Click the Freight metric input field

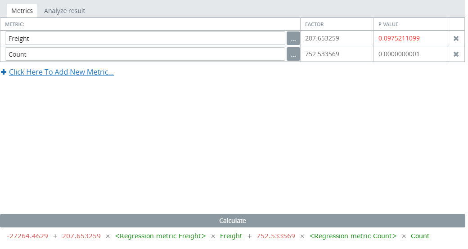[145, 39]
